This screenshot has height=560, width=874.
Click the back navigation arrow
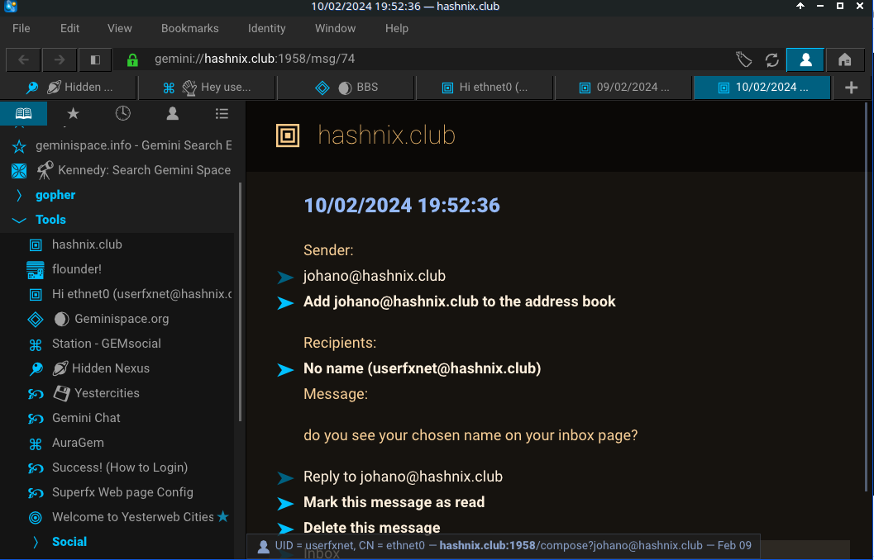pos(24,59)
